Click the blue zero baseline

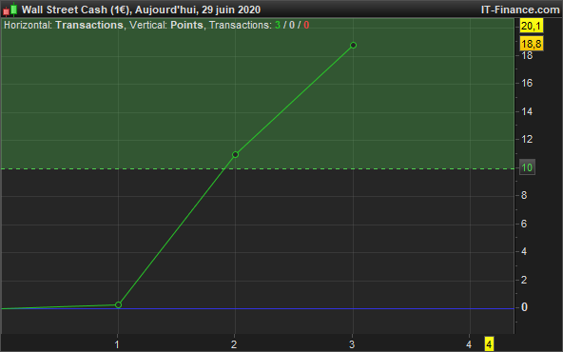[258, 308]
